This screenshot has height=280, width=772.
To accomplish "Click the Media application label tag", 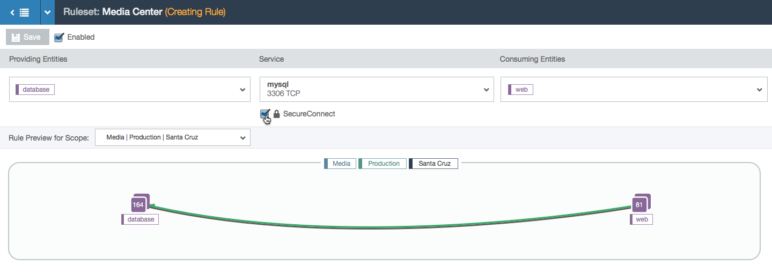I will coord(340,163).
